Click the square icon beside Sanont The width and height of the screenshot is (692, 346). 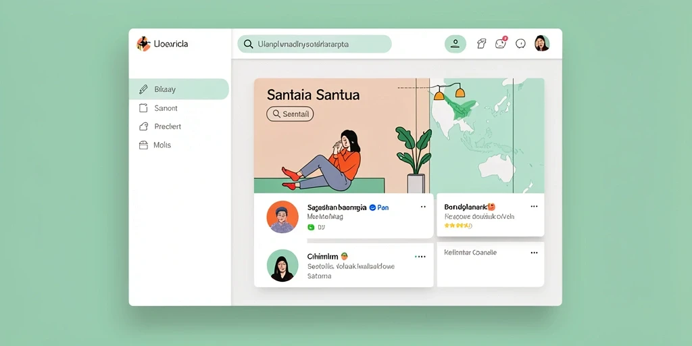143,108
